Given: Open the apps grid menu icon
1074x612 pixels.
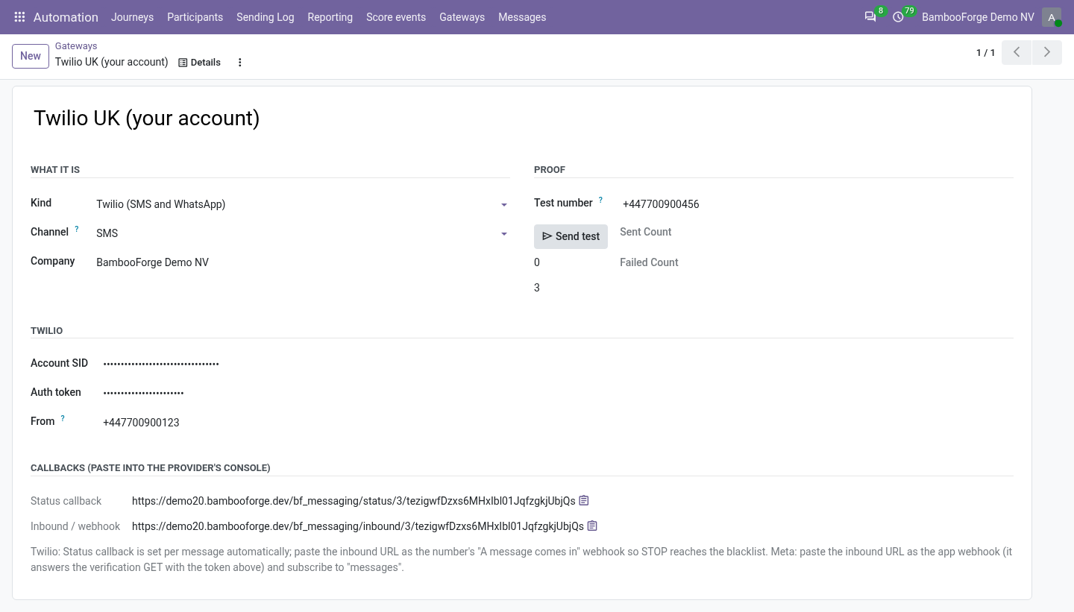Looking at the screenshot, I should 20,17.
